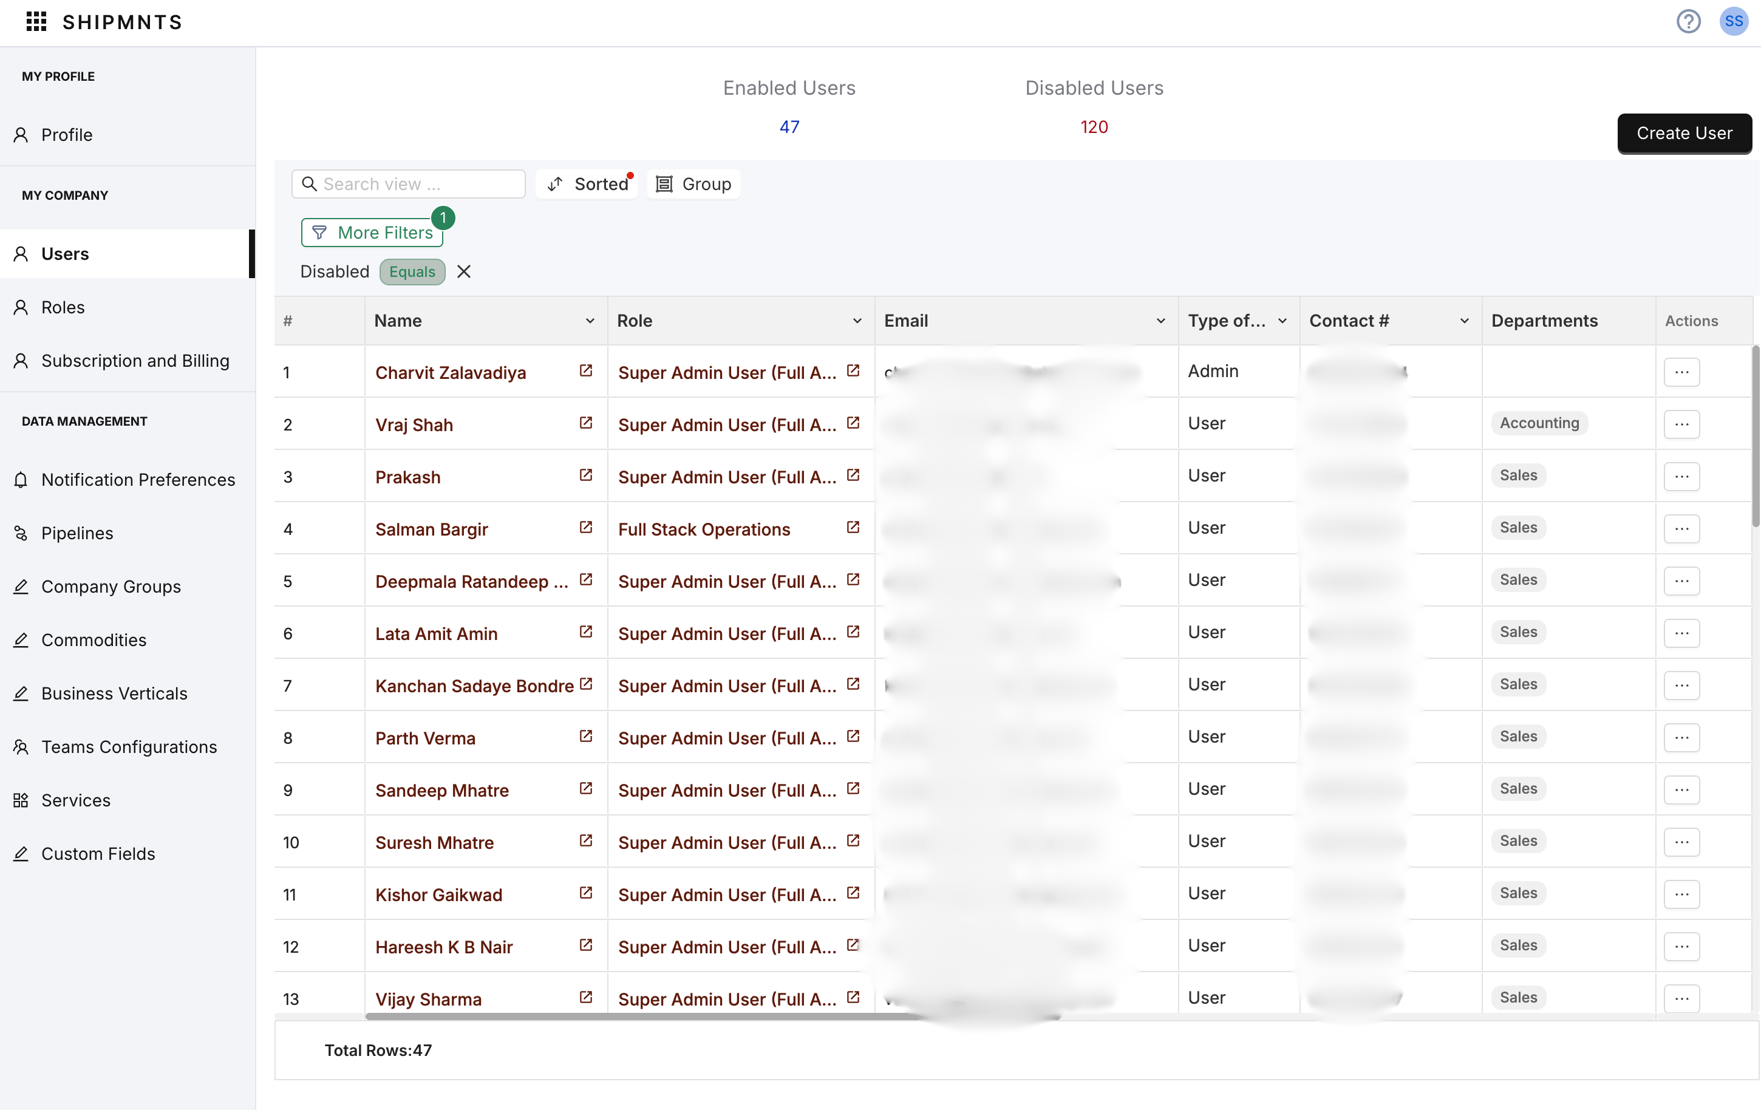Image resolution: width=1761 pixels, height=1110 pixels.
Task: Click the horizontal table scrollbar
Action: coord(713,1016)
